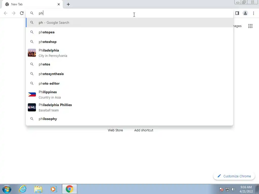Open the Action Center flag icon

click(221, 189)
